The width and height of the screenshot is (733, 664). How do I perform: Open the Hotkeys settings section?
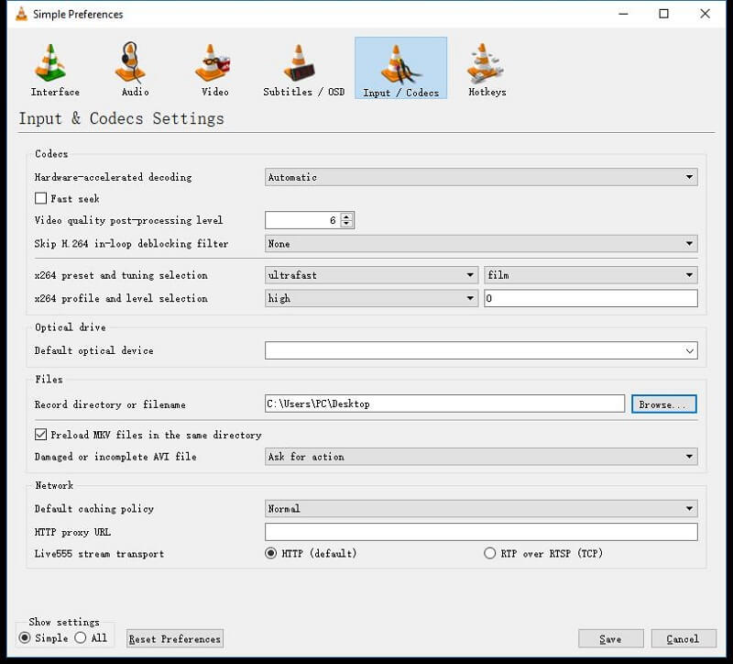tap(487, 67)
